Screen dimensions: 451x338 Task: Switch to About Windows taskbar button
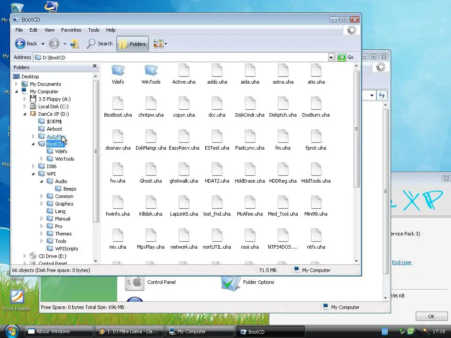(59, 331)
